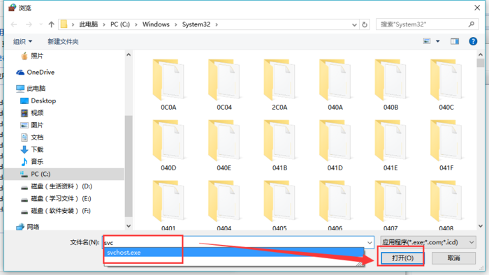Open the 041E folder

[391, 145]
